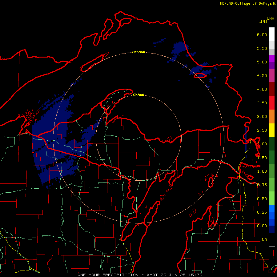Select the 4.50 legend value
The image size is (277, 277).
262,76
